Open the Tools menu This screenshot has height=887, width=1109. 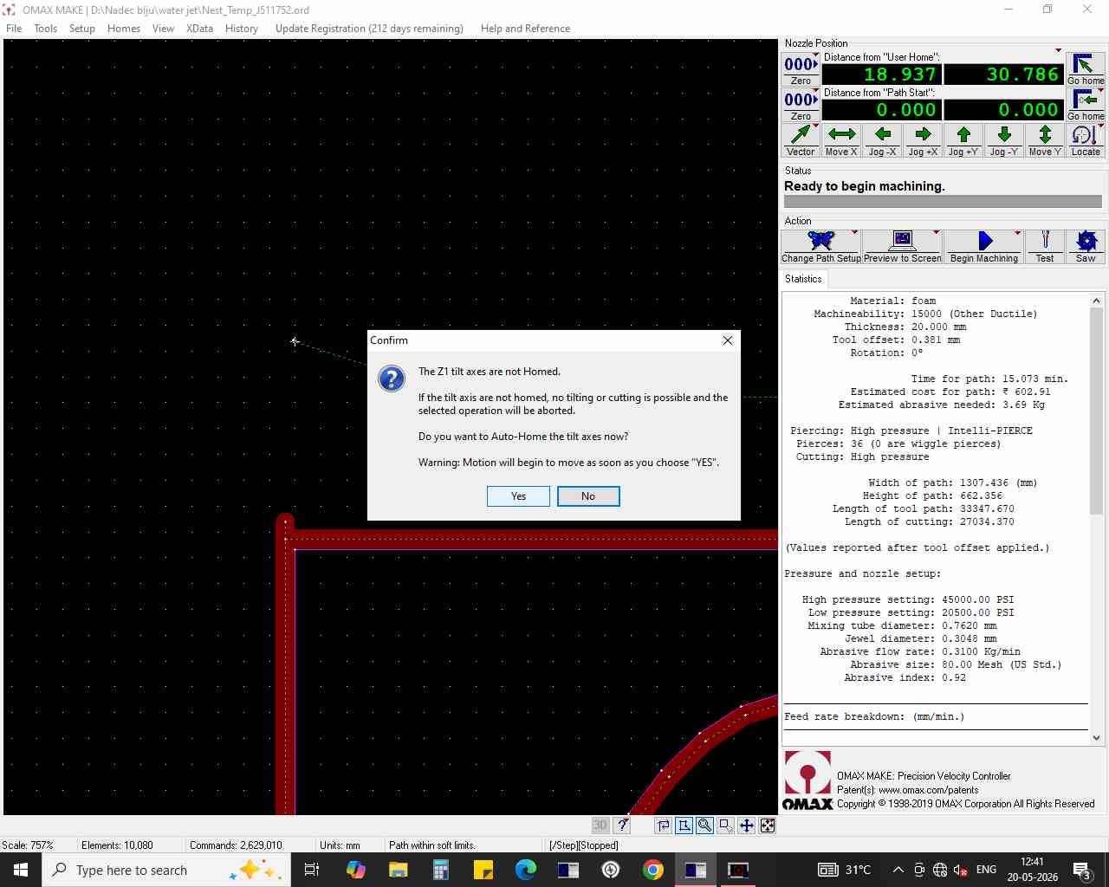(x=46, y=29)
